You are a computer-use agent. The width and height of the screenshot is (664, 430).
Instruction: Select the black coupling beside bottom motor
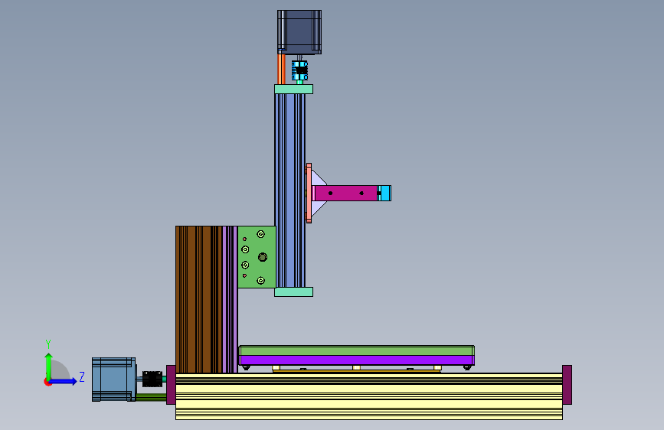(x=152, y=379)
